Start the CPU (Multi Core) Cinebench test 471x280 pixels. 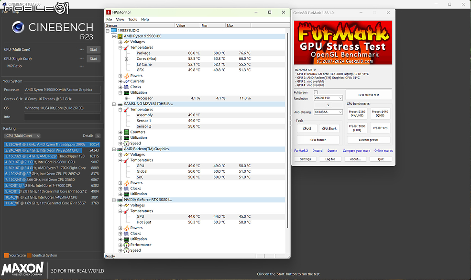[93, 50]
